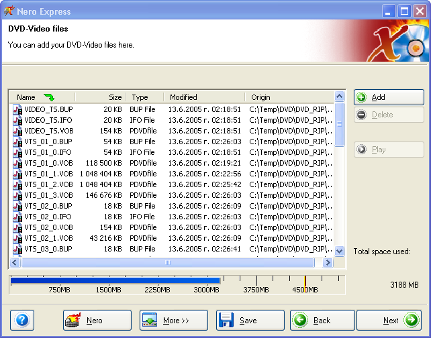Select the VTS_02_1.VOB file name
The image size is (431, 338).
tap(48, 238)
